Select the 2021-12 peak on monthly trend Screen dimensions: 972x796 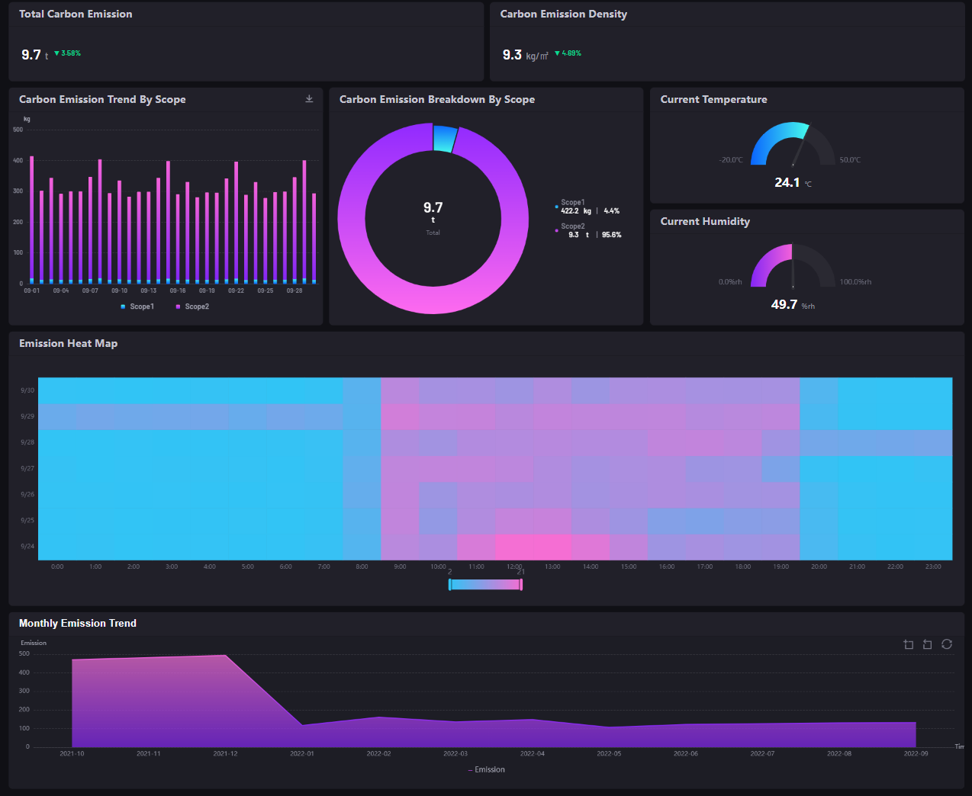click(225, 656)
